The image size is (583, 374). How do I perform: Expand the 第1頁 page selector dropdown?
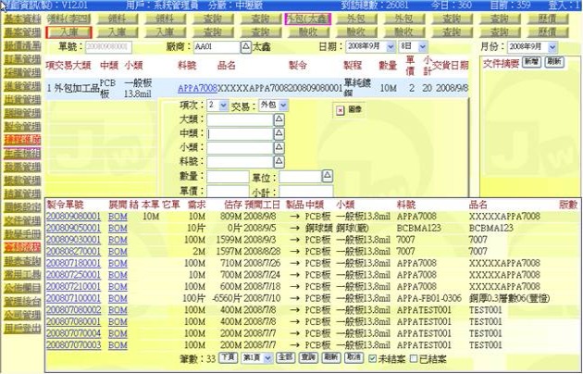tap(267, 356)
